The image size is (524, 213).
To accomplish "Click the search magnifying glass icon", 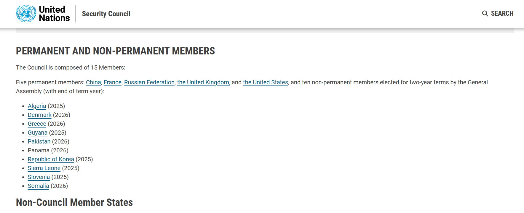I will 485,14.
